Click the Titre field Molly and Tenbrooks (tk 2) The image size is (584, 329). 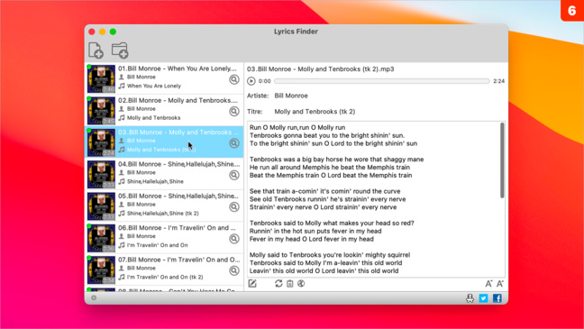tap(315, 112)
